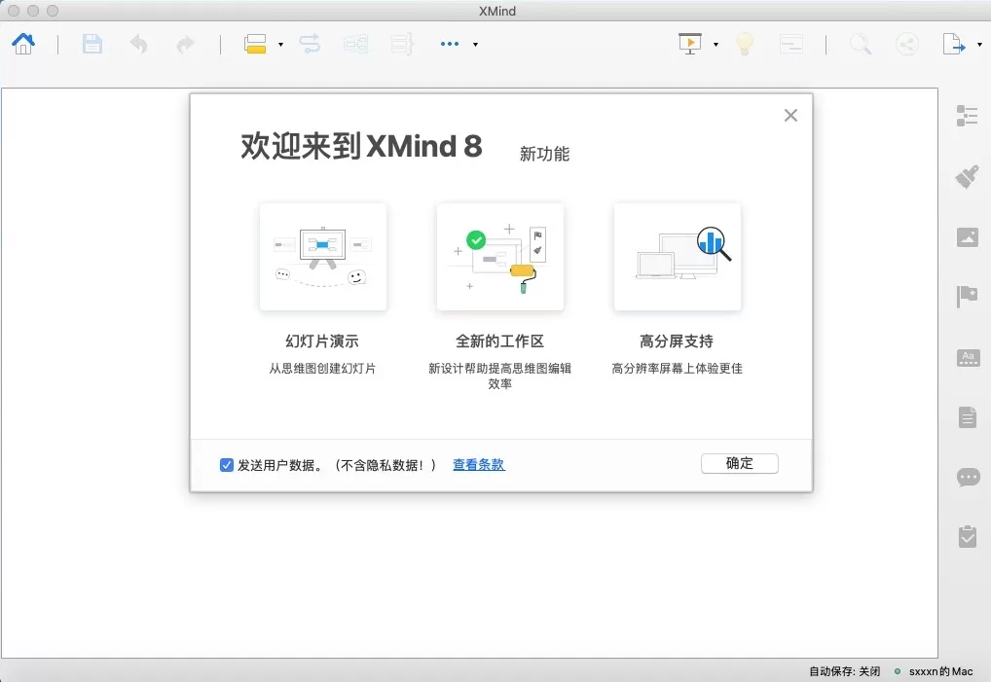This screenshot has width=991, height=682.
Task: Open the Comments speech bubble icon
Action: pyautogui.click(x=969, y=477)
